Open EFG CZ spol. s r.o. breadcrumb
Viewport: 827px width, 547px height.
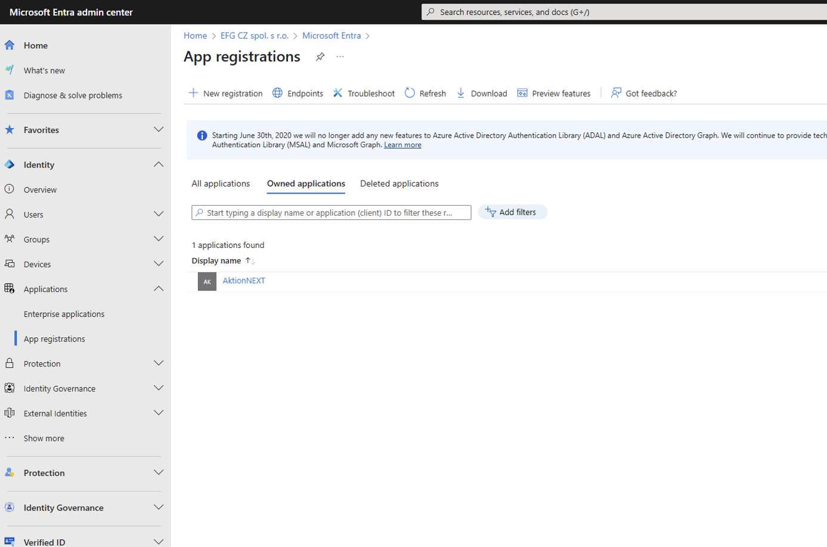click(255, 36)
